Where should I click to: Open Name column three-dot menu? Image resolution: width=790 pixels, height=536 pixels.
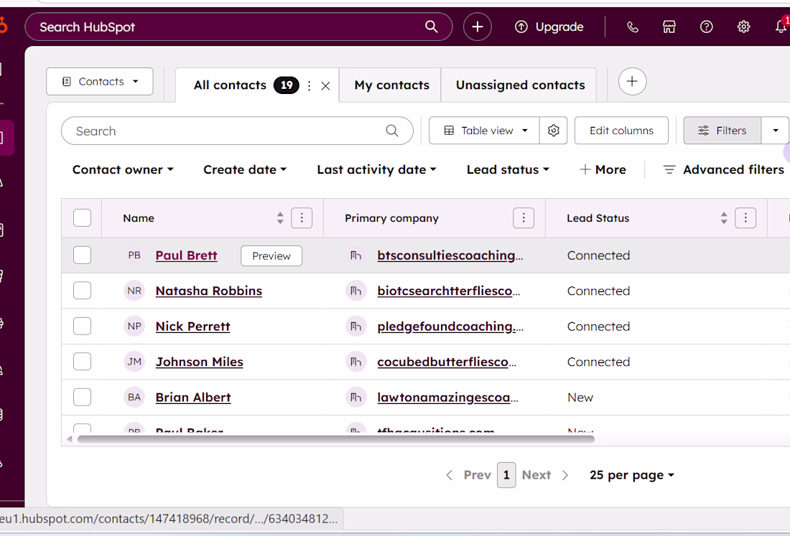[302, 218]
